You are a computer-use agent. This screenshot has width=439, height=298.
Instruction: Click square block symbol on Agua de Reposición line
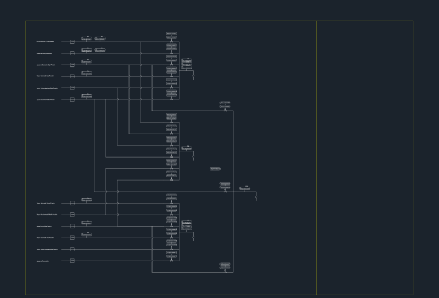pyautogui.click(x=72, y=261)
